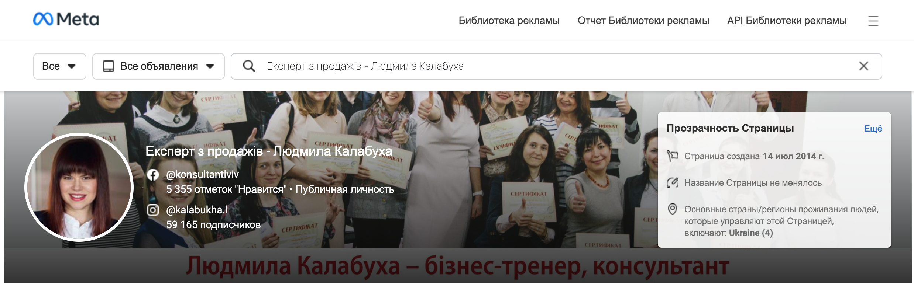
Task: Click the flag icon next to page creation date
Action: (673, 156)
